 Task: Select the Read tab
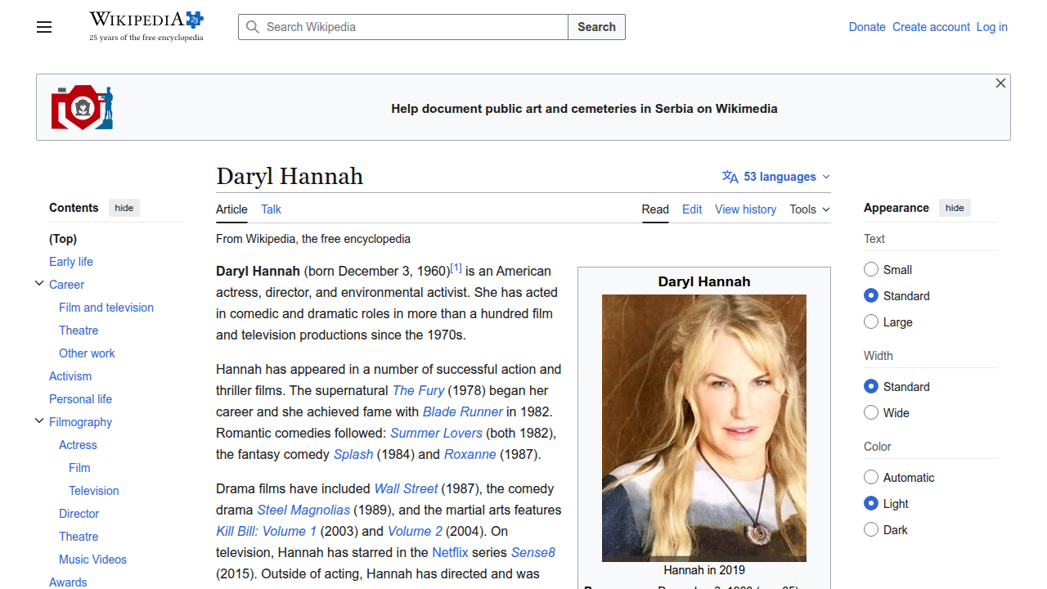(655, 209)
